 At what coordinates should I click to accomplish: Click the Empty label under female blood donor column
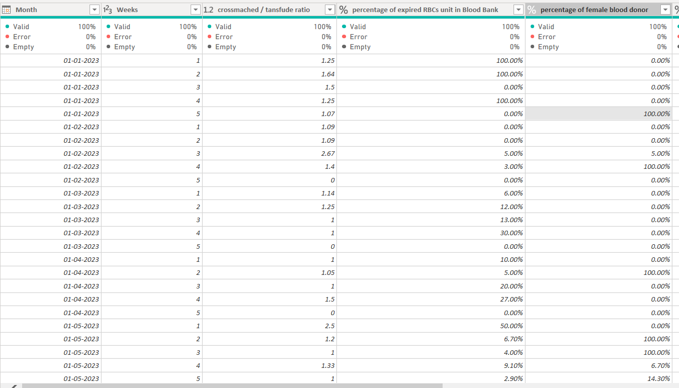pyautogui.click(x=548, y=47)
